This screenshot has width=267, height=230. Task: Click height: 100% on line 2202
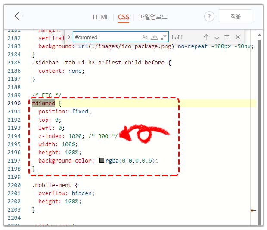60,201
